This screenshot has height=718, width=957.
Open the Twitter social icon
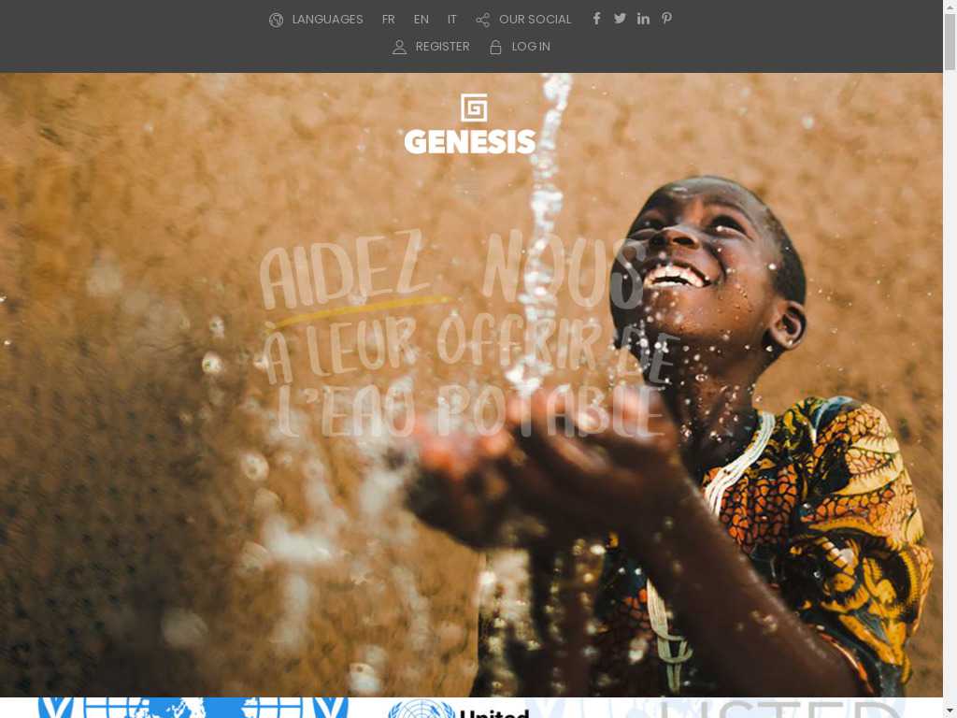coord(620,19)
